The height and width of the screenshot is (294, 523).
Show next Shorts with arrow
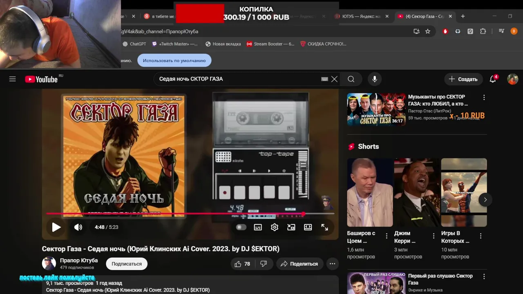pyautogui.click(x=485, y=200)
